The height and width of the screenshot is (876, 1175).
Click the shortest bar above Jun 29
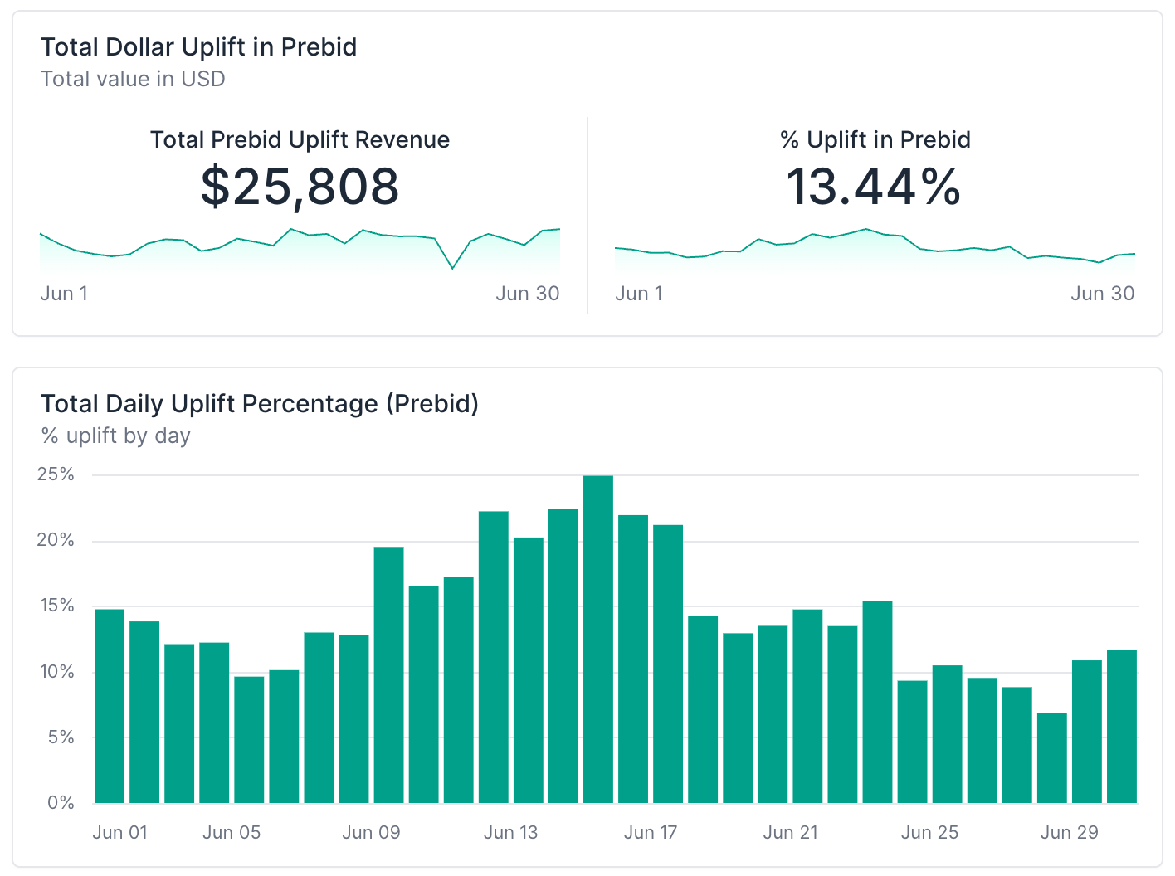tap(1052, 757)
